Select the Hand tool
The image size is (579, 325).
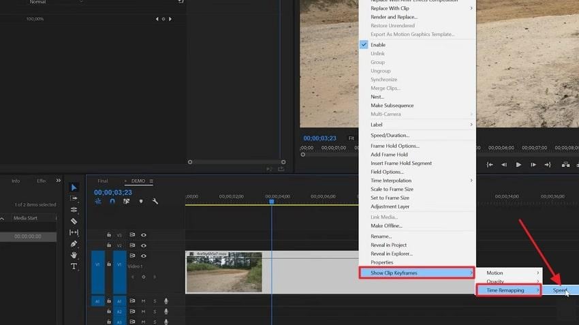pyautogui.click(x=74, y=255)
